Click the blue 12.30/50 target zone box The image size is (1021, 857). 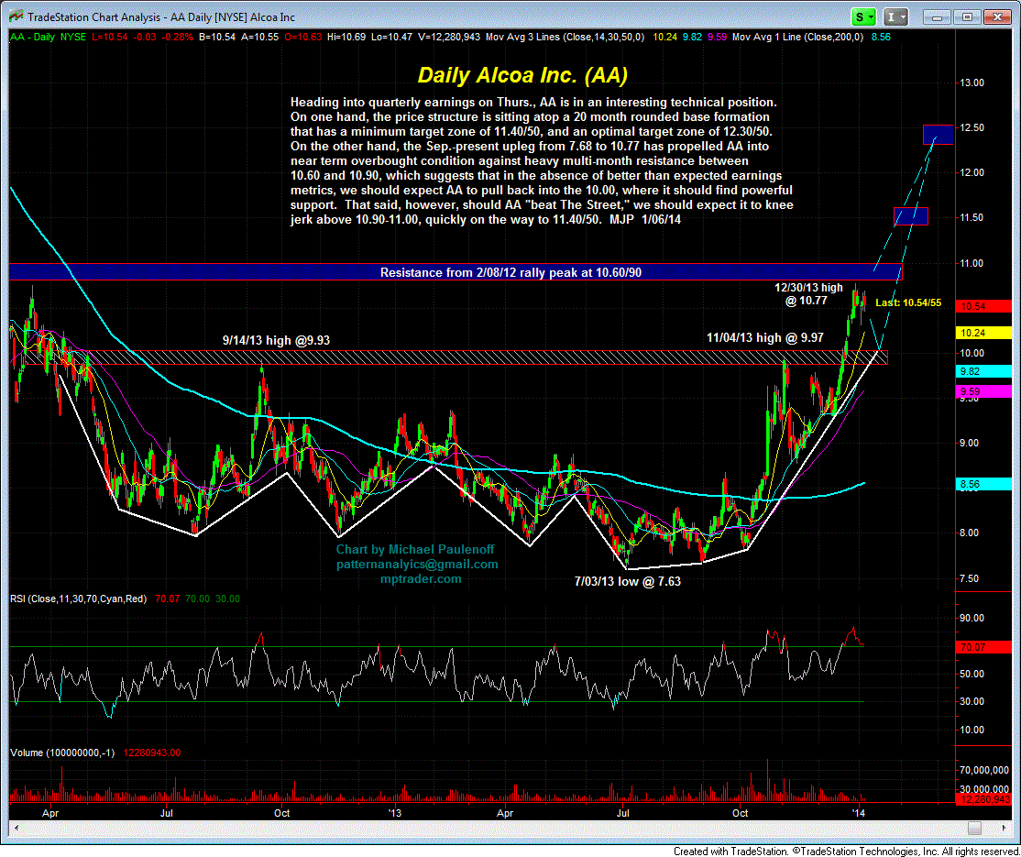(938, 134)
